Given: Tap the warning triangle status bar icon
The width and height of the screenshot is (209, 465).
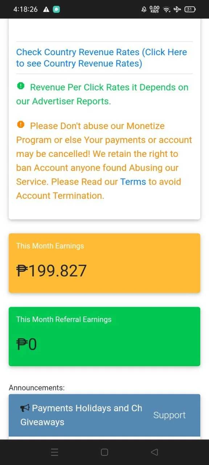Looking at the screenshot, I should point(46,9).
